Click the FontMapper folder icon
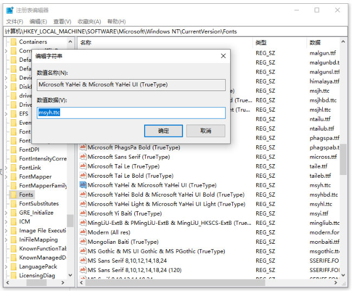This screenshot has height=292, width=352. (14, 177)
